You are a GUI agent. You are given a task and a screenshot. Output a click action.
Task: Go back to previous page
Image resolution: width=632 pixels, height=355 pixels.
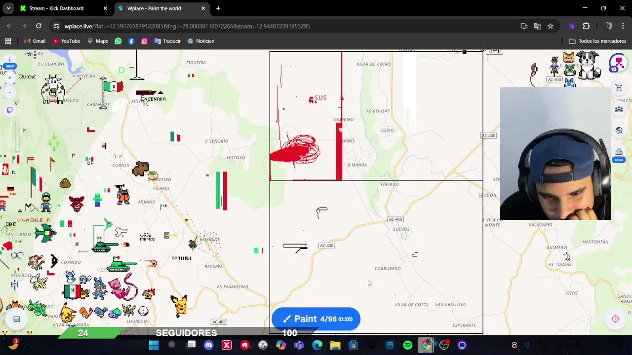click(x=9, y=26)
